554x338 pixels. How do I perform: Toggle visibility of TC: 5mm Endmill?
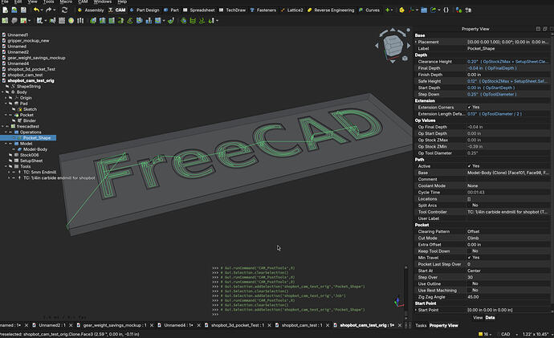[x=14, y=173]
